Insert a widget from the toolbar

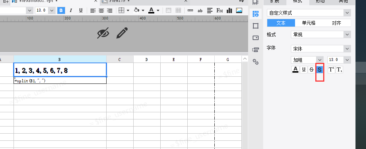pos(190,10)
